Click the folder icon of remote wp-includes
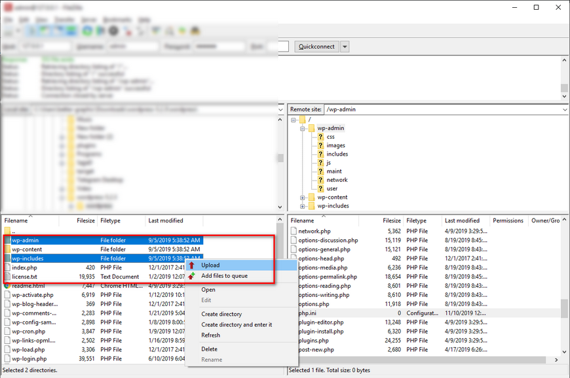Image resolution: width=570 pixels, height=378 pixels. (311, 206)
